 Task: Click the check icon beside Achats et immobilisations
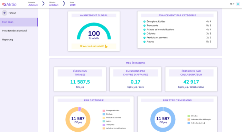[x=145, y=30]
